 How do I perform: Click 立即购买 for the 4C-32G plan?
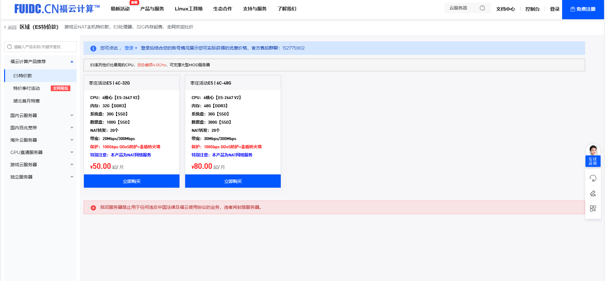click(132, 181)
